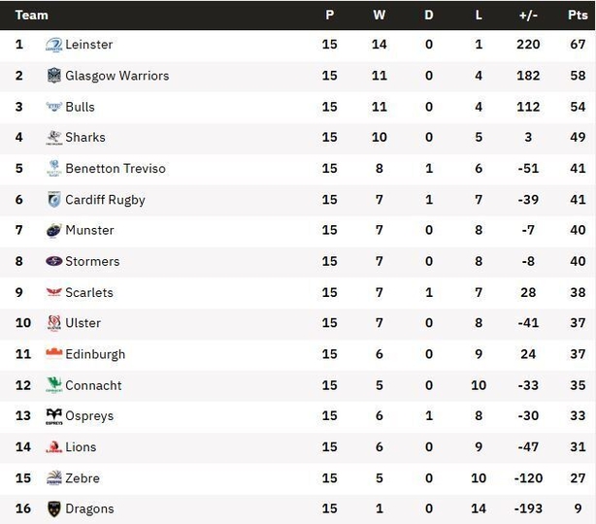The image size is (596, 524).
Task: Click the Scarlets red logo
Action: [54, 292]
